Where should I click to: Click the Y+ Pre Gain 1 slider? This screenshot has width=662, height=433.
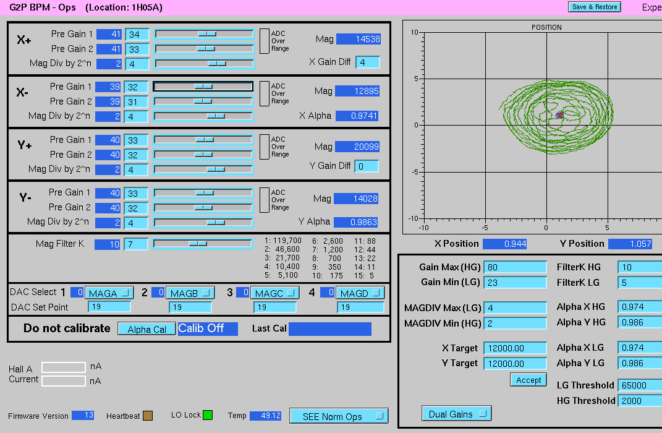(203, 139)
